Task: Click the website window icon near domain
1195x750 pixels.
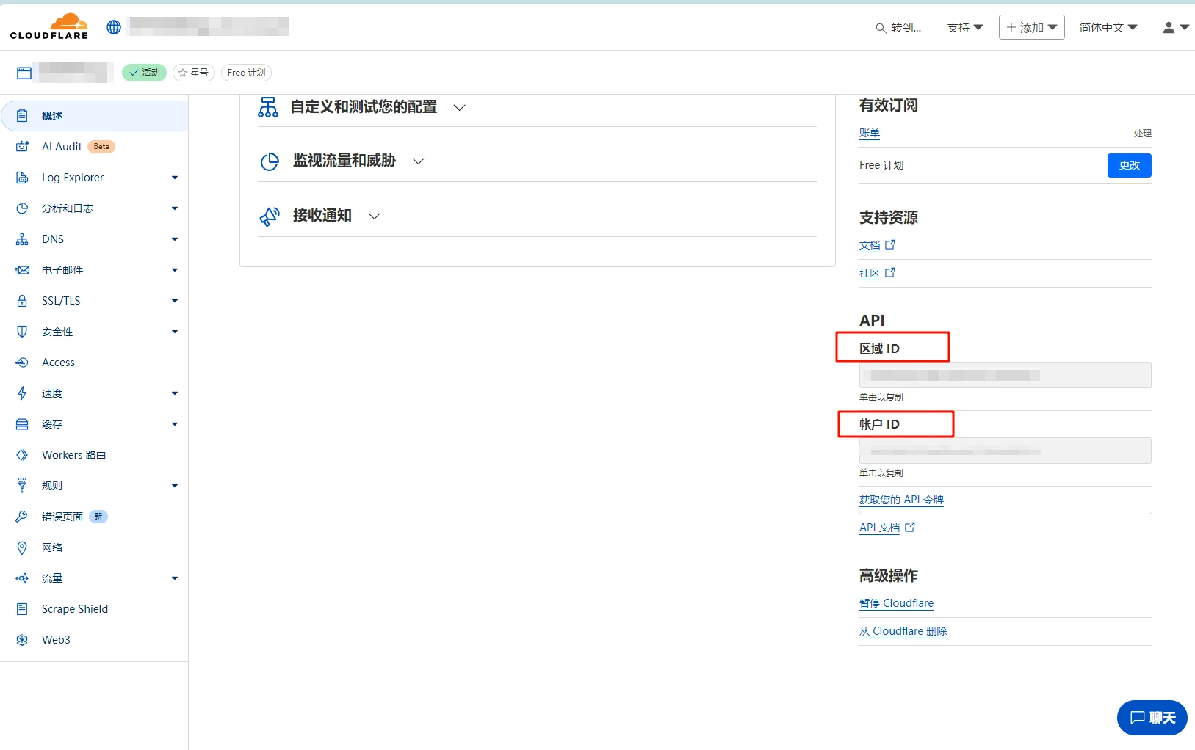Action: tap(24, 73)
